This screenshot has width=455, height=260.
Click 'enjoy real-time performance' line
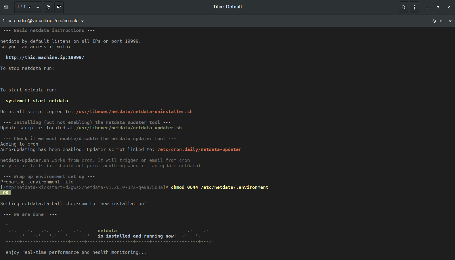click(76, 252)
